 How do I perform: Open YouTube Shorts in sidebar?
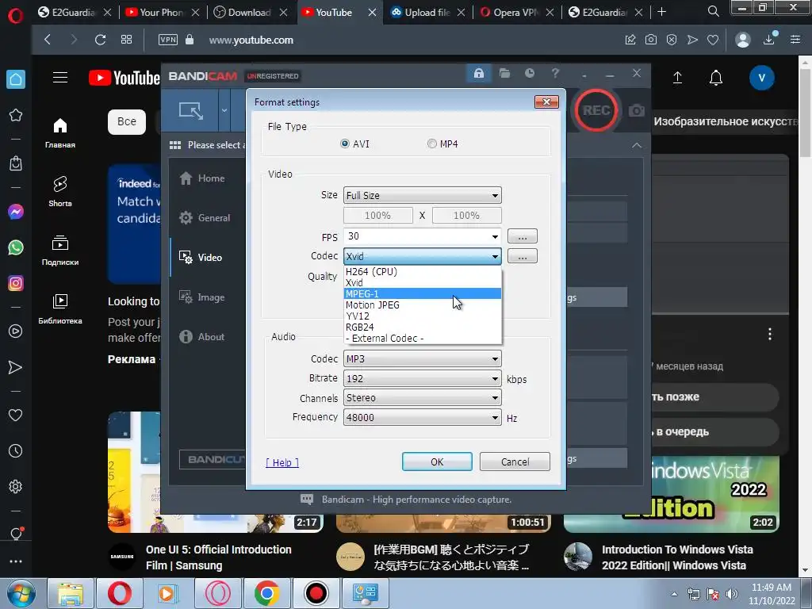(60, 191)
